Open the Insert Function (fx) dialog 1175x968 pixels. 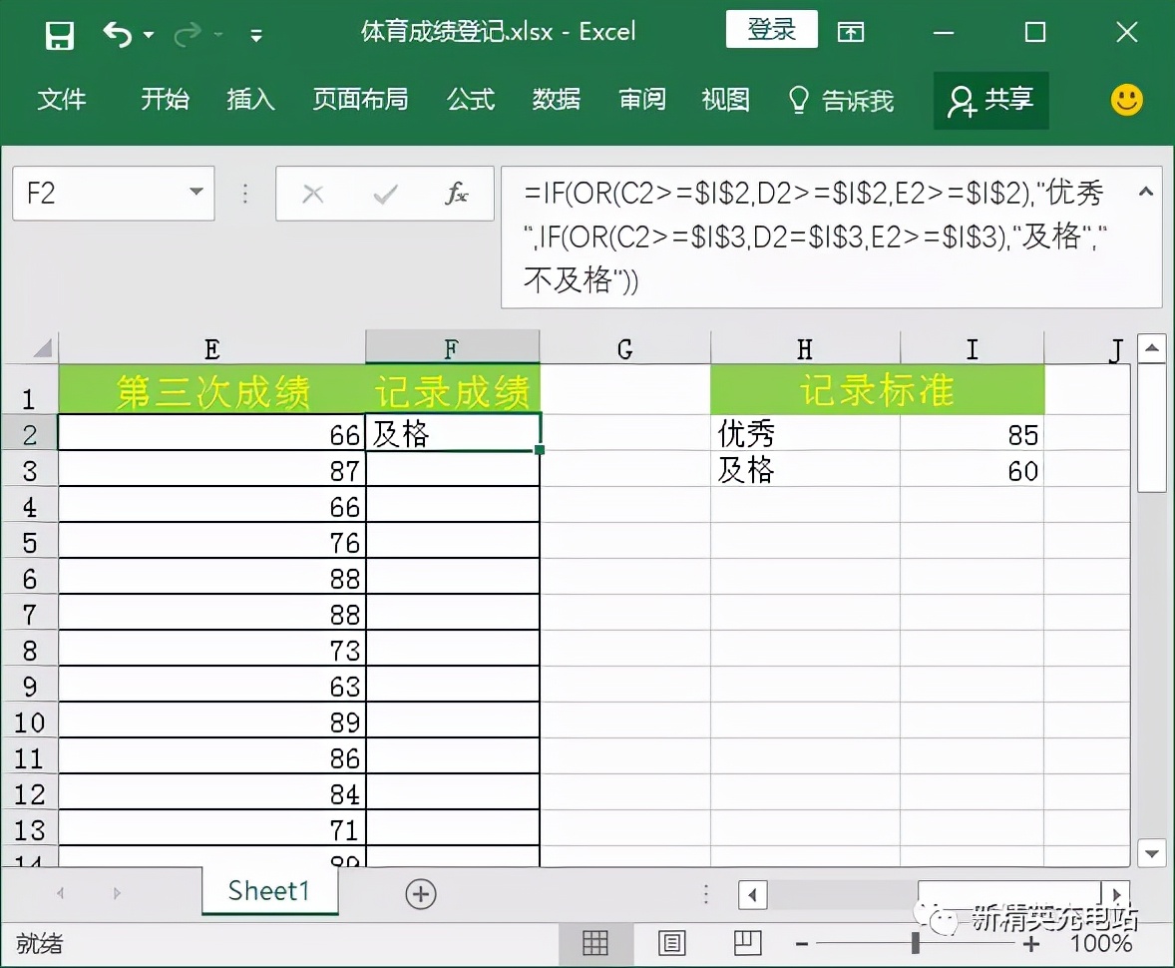click(x=456, y=193)
